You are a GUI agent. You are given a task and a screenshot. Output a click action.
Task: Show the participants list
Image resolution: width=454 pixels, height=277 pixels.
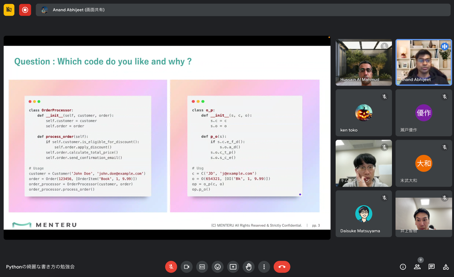(417, 267)
